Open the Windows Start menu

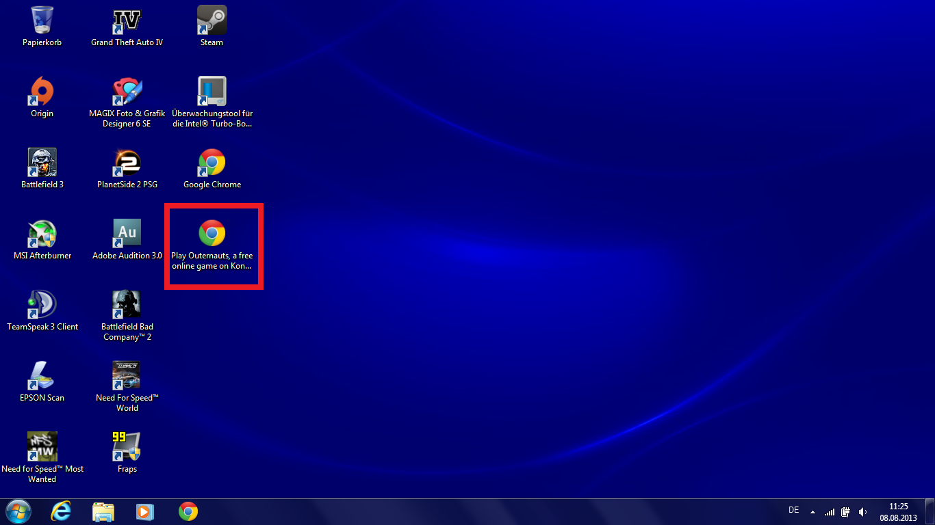18,511
